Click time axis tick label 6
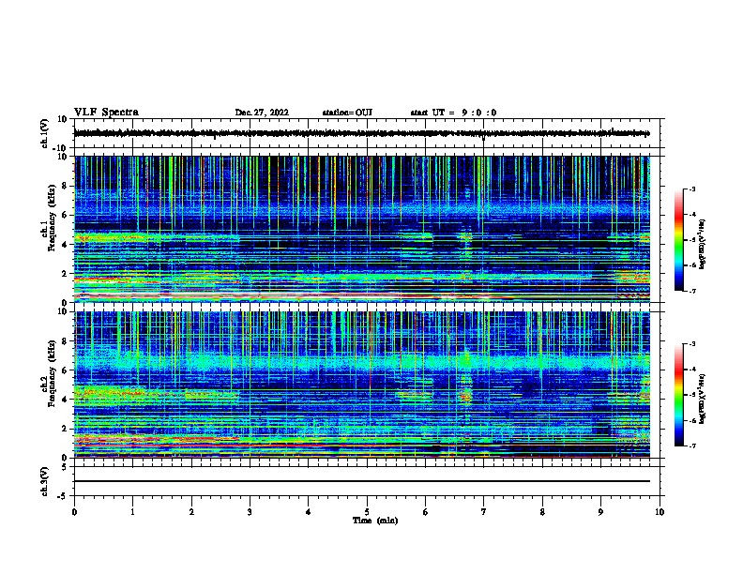This screenshot has width=743, height=574. [x=426, y=512]
